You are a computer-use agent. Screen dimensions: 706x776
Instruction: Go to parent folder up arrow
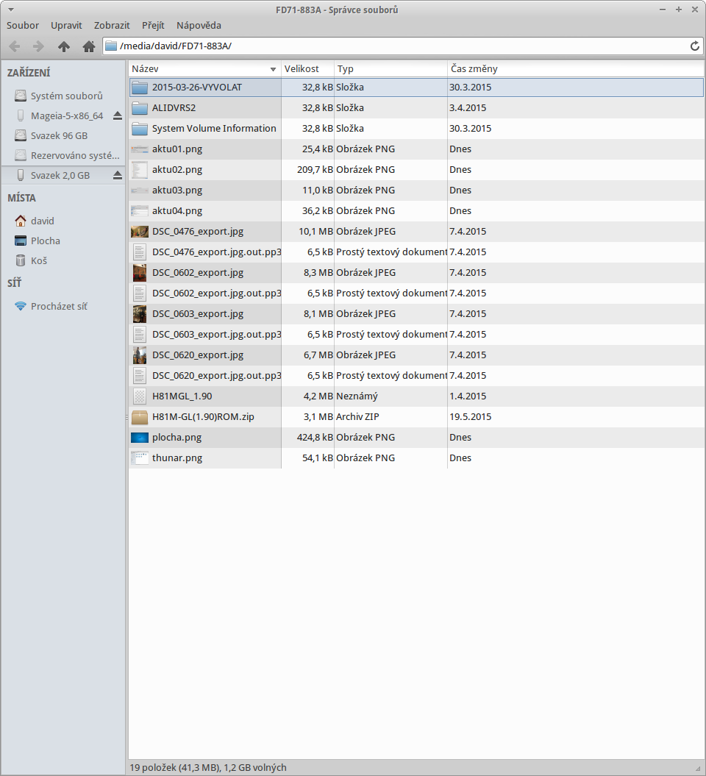point(64,46)
